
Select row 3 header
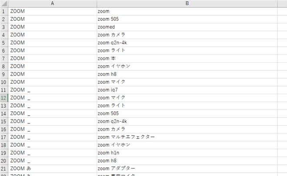pyautogui.click(x=4, y=27)
